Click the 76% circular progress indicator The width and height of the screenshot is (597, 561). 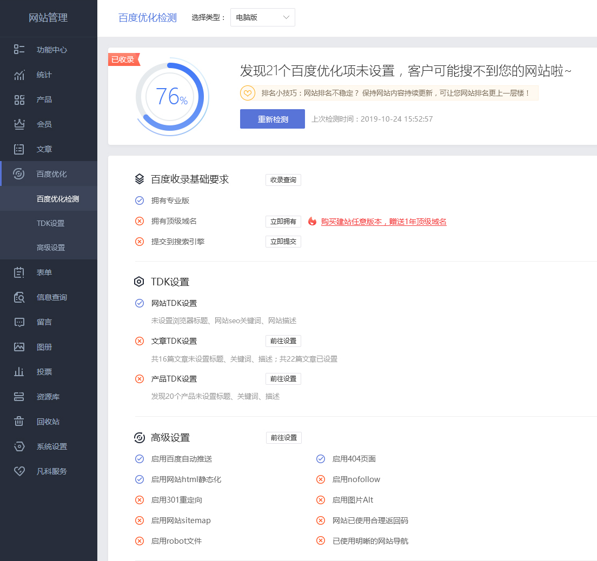coord(172,97)
